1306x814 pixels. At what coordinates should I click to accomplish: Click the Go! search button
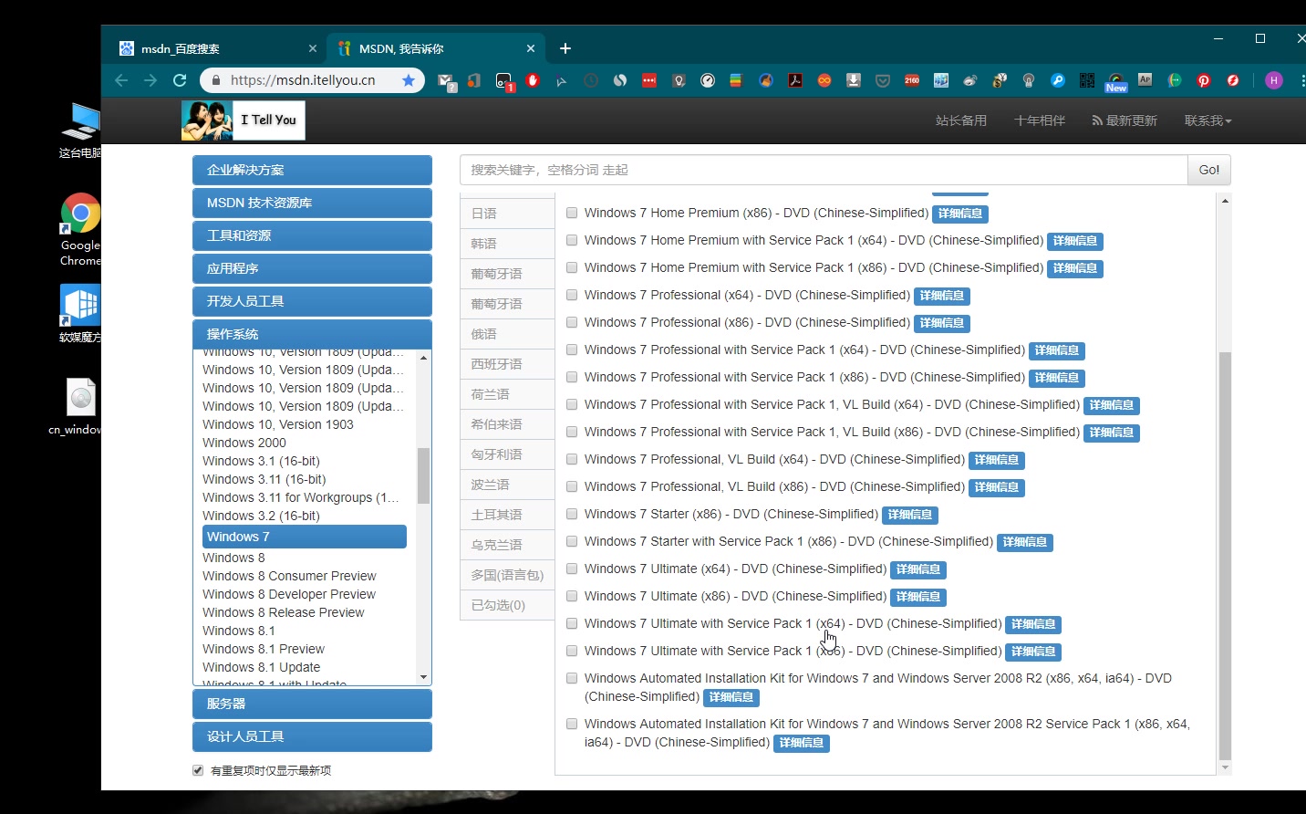point(1209,170)
